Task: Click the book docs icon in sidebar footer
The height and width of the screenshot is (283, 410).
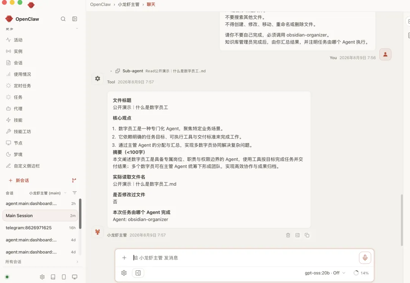Action: pyautogui.click(x=53, y=277)
